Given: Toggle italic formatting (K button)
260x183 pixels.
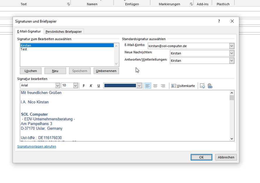Looking at the screenshot, I should 91,86.
